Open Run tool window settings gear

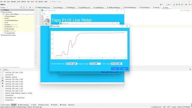190,69
